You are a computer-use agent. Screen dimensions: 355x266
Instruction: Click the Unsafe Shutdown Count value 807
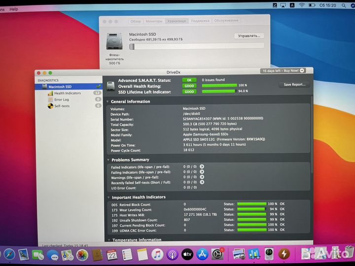coord(187,220)
